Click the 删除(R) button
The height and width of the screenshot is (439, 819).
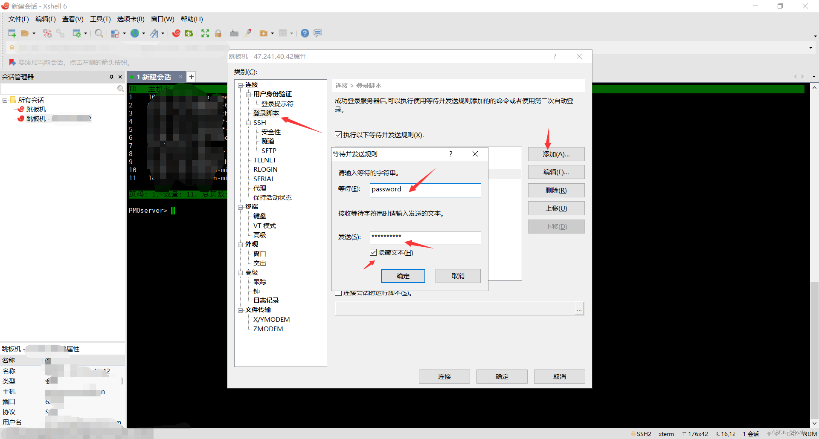(556, 190)
